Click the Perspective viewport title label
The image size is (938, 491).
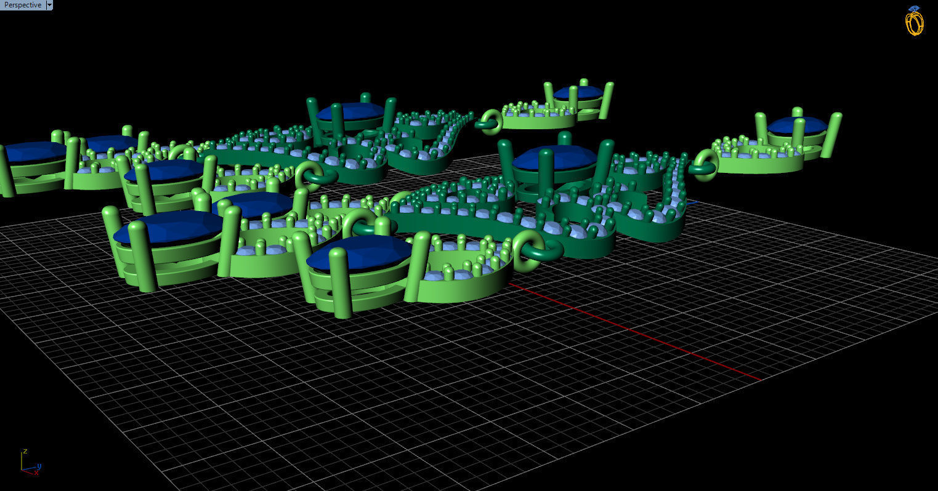pyautogui.click(x=23, y=5)
